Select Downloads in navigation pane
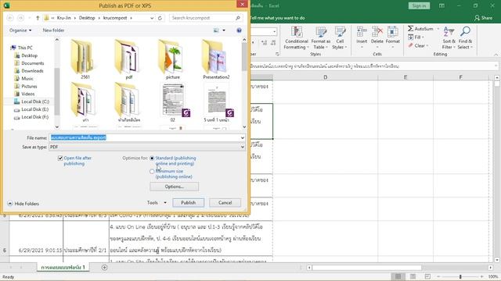 point(32,71)
